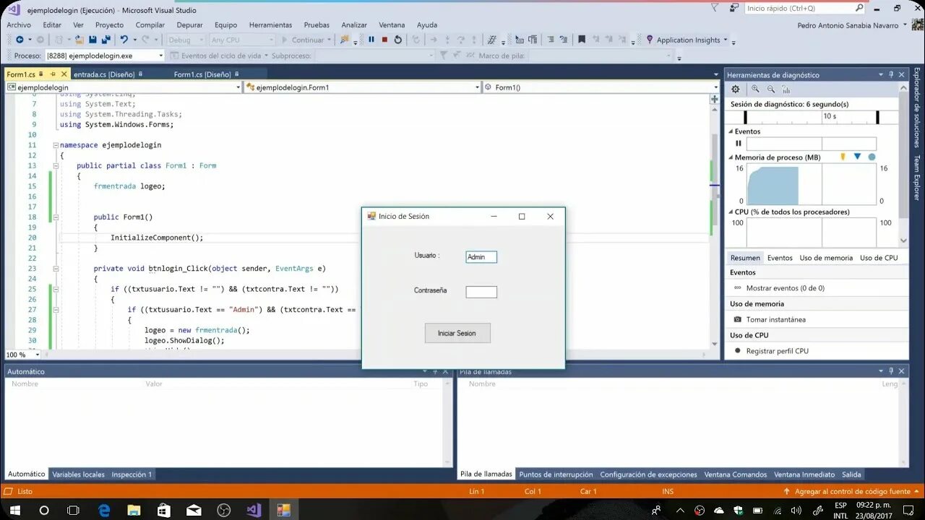Click Registrar perfil CPU link
The width and height of the screenshot is (925, 520).
pyautogui.click(x=778, y=351)
